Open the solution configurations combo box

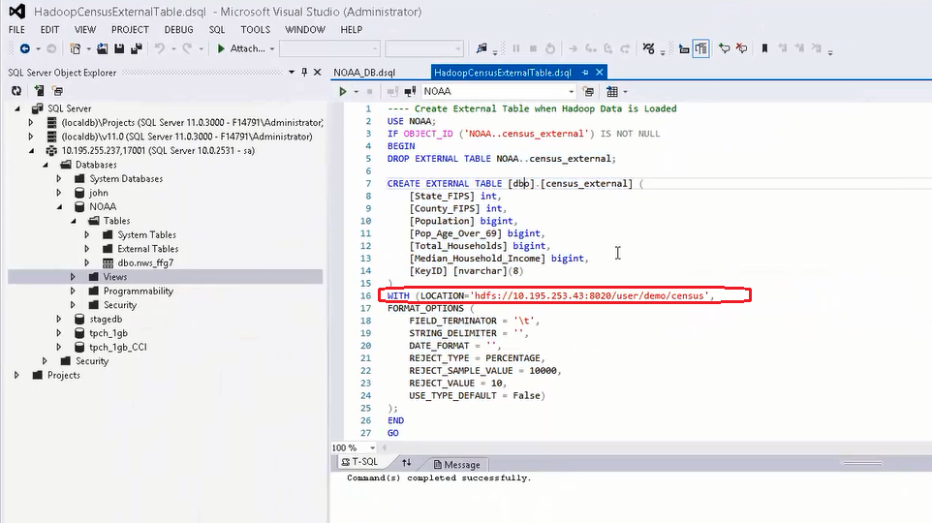(x=329, y=48)
